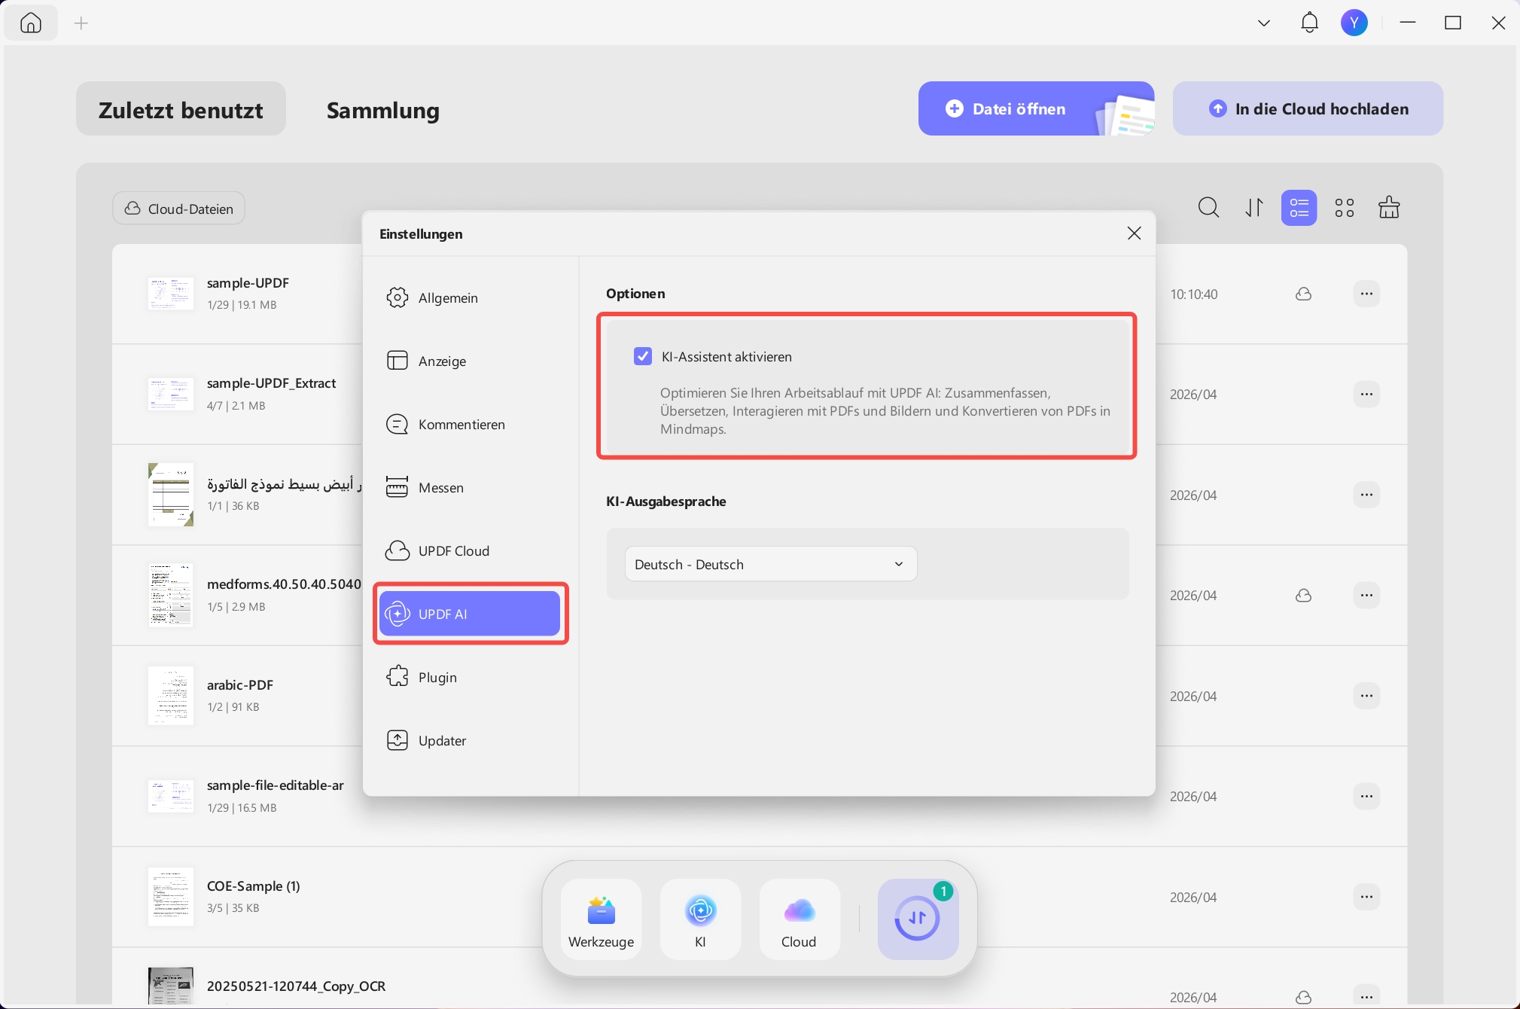
Task: Switch to Zuletzt benutzt tab
Action: pos(181,109)
